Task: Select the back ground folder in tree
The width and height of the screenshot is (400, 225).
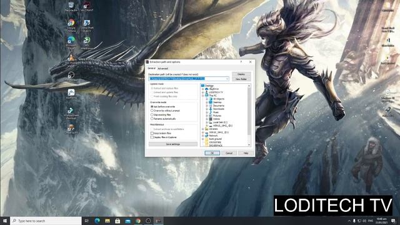Action: [215, 139]
